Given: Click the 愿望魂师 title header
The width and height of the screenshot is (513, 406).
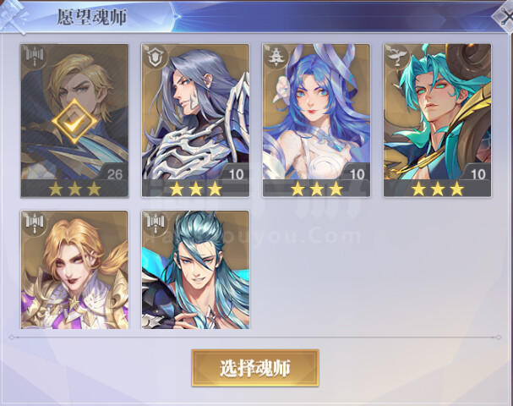Looking at the screenshot, I should click(x=92, y=17).
